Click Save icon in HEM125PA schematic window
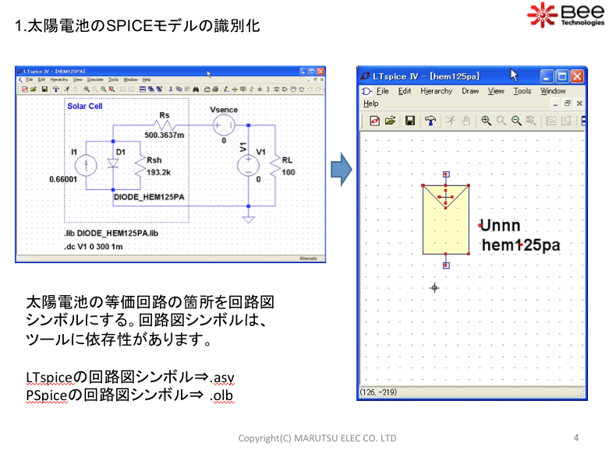The width and height of the screenshot is (609, 450). 44,90
